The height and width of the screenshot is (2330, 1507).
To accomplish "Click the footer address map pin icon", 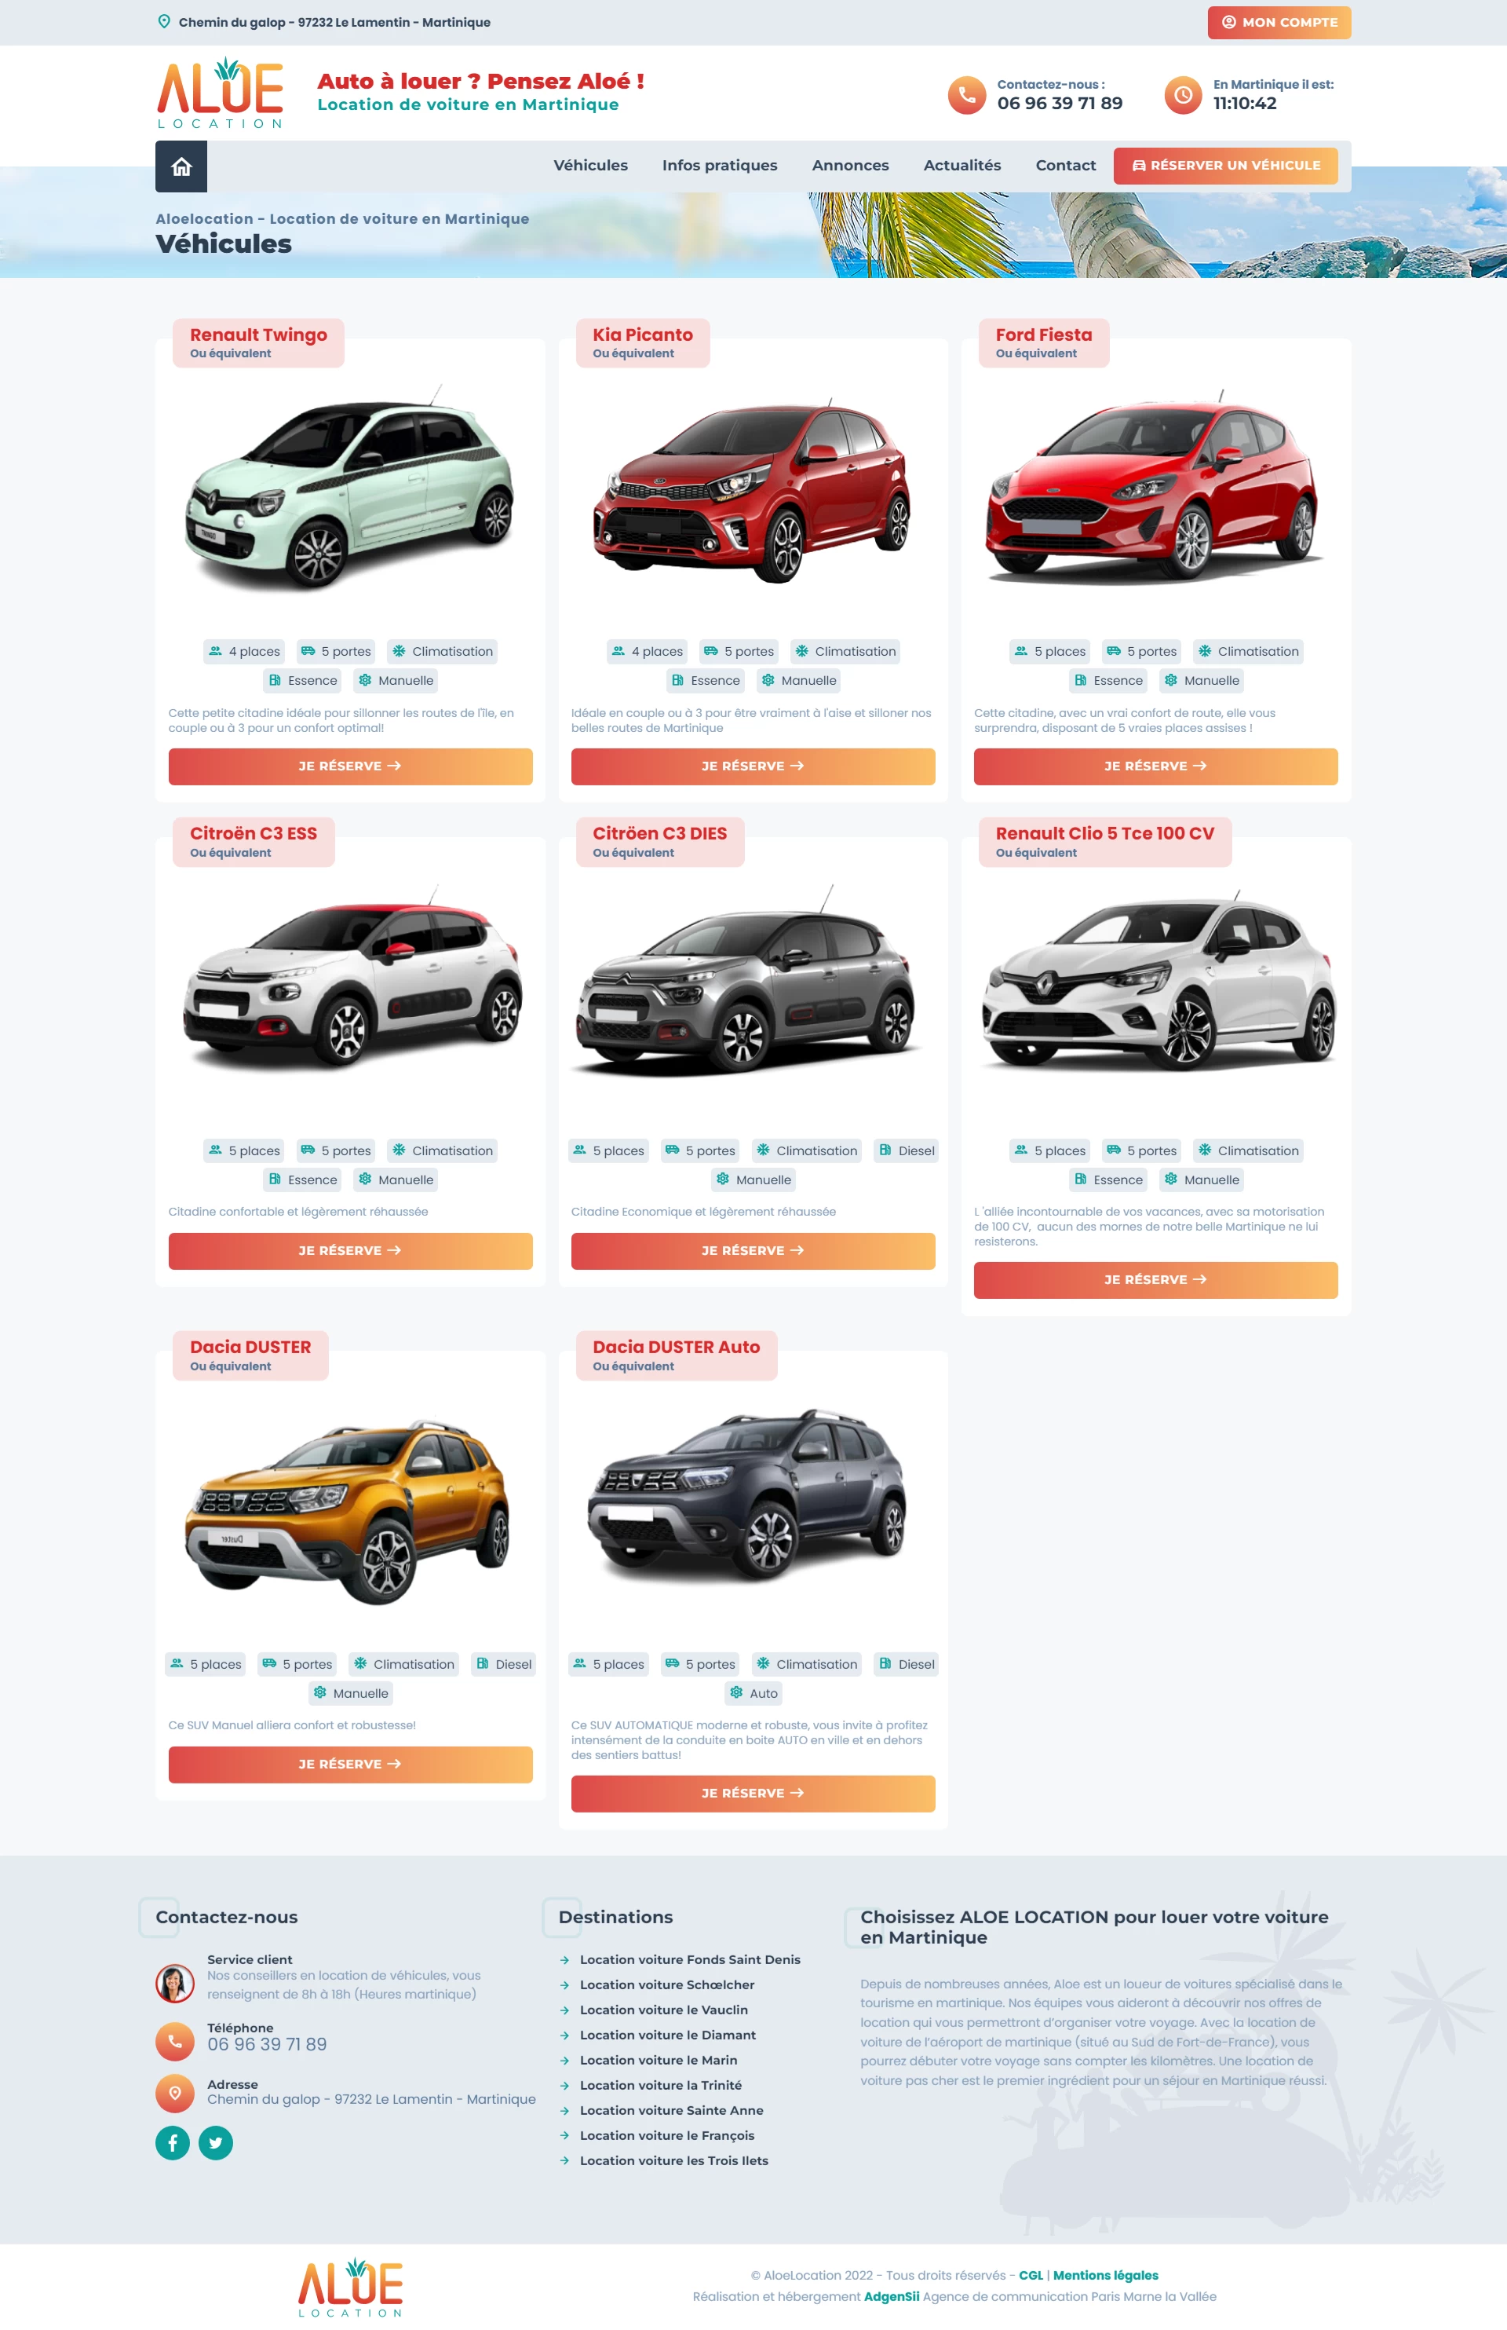I will point(174,2093).
